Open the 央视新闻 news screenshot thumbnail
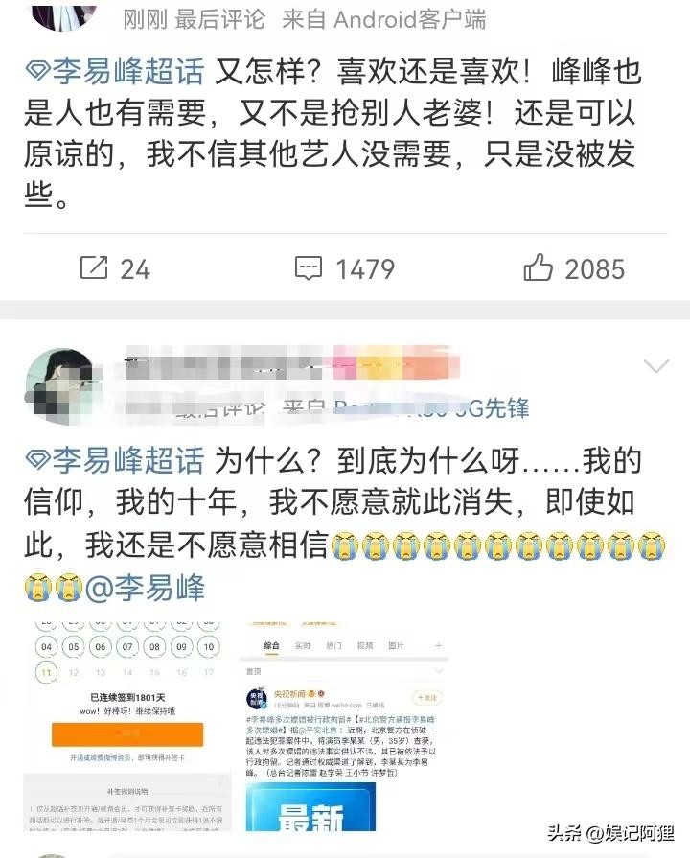 tap(344, 726)
